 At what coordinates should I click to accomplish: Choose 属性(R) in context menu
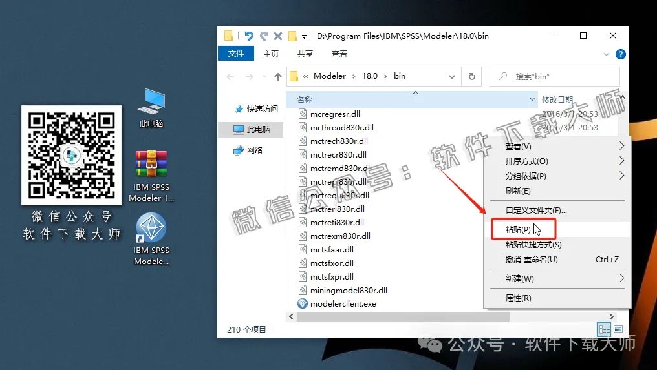tap(557, 298)
